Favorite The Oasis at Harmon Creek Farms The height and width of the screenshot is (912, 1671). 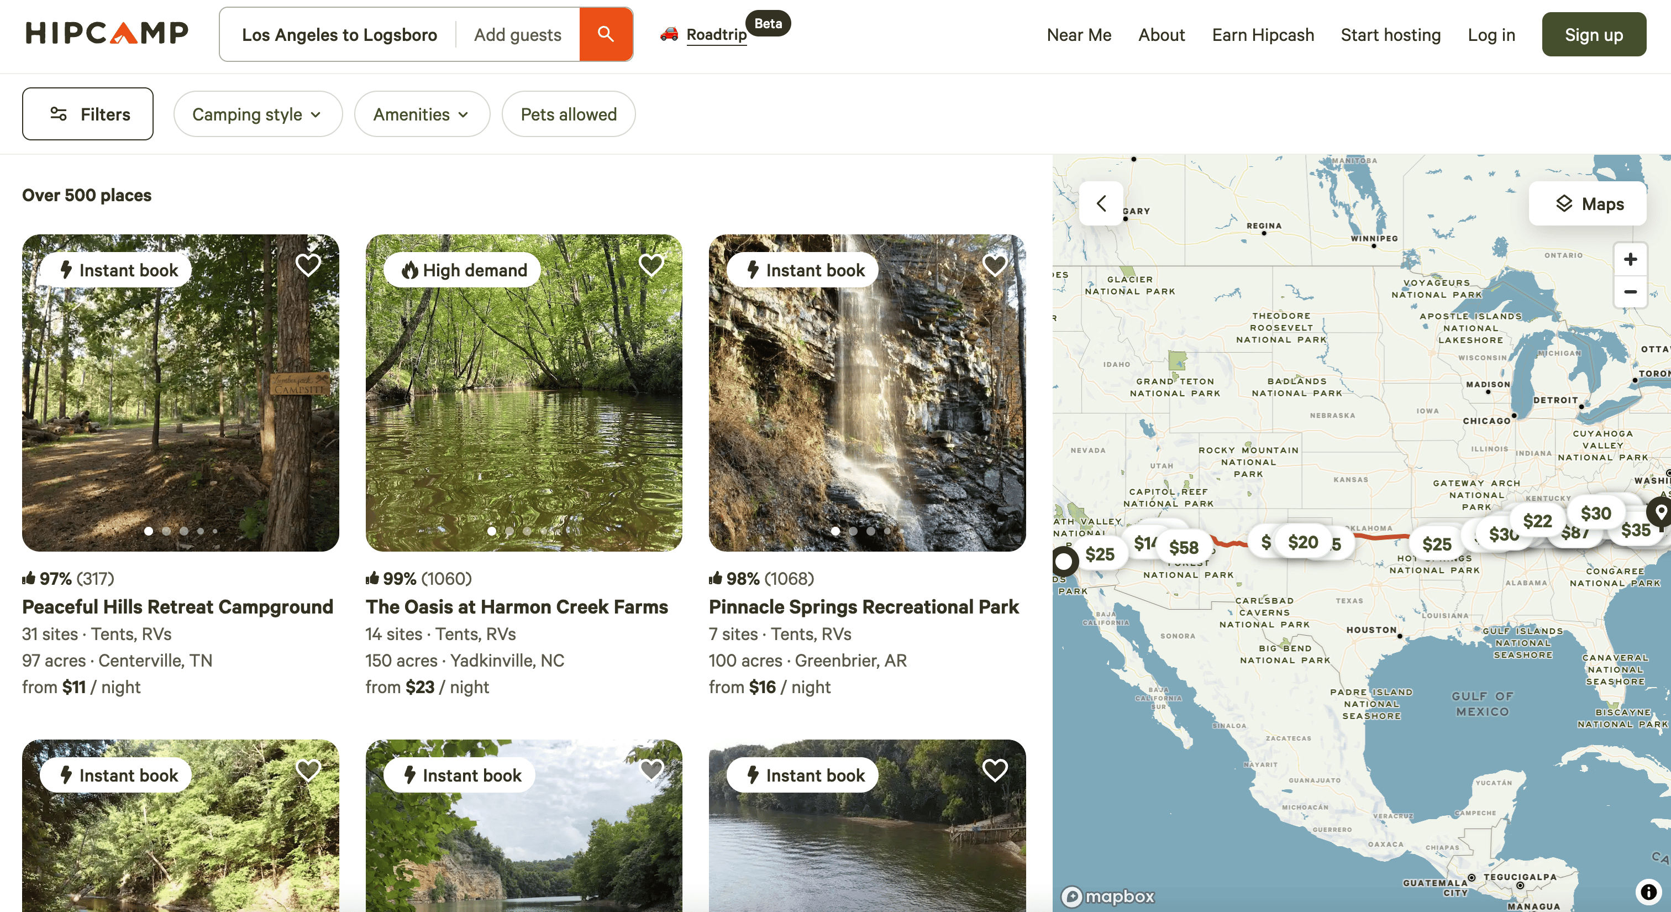point(651,265)
